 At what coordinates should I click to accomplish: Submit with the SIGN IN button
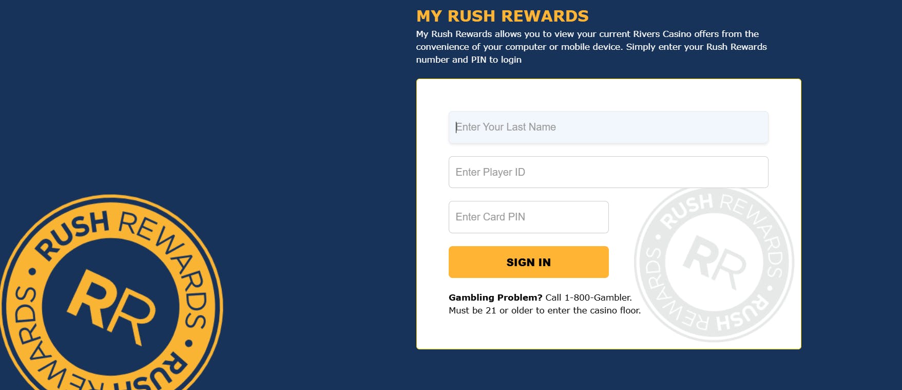(529, 262)
